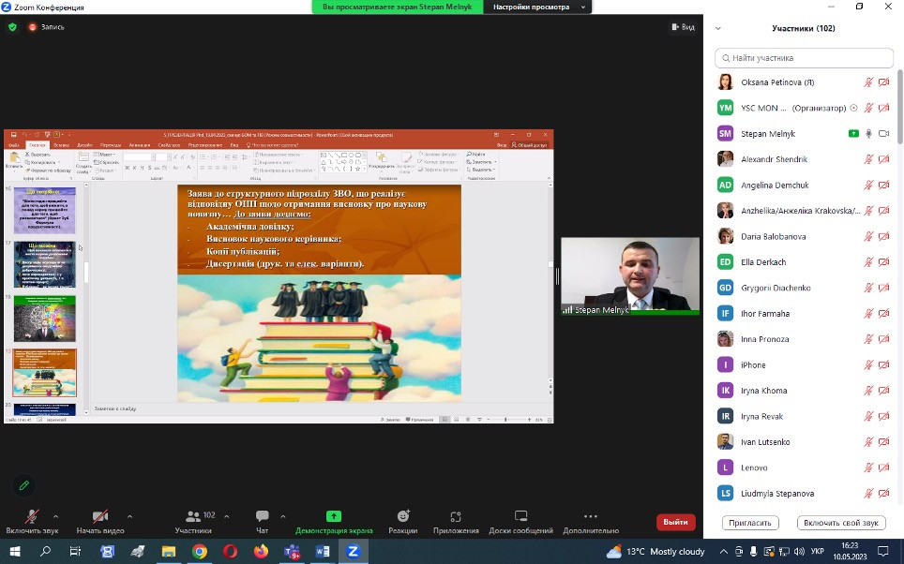904x564 pixels.
Task: Click the Пригласить invite button
Action: [750, 523]
